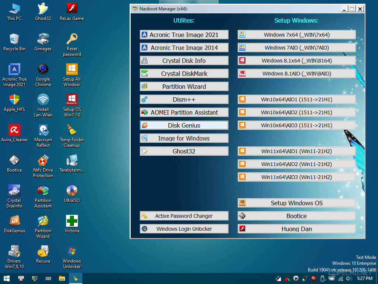The height and width of the screenshot is (284, 378).
Task: Open Google Chrome desktop shortcut
Action: 43,75
